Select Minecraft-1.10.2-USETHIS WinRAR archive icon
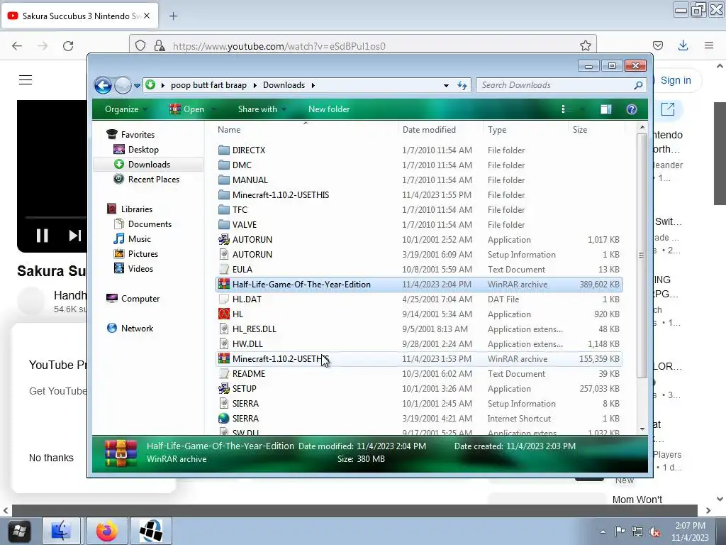 [x=224, y=358]
